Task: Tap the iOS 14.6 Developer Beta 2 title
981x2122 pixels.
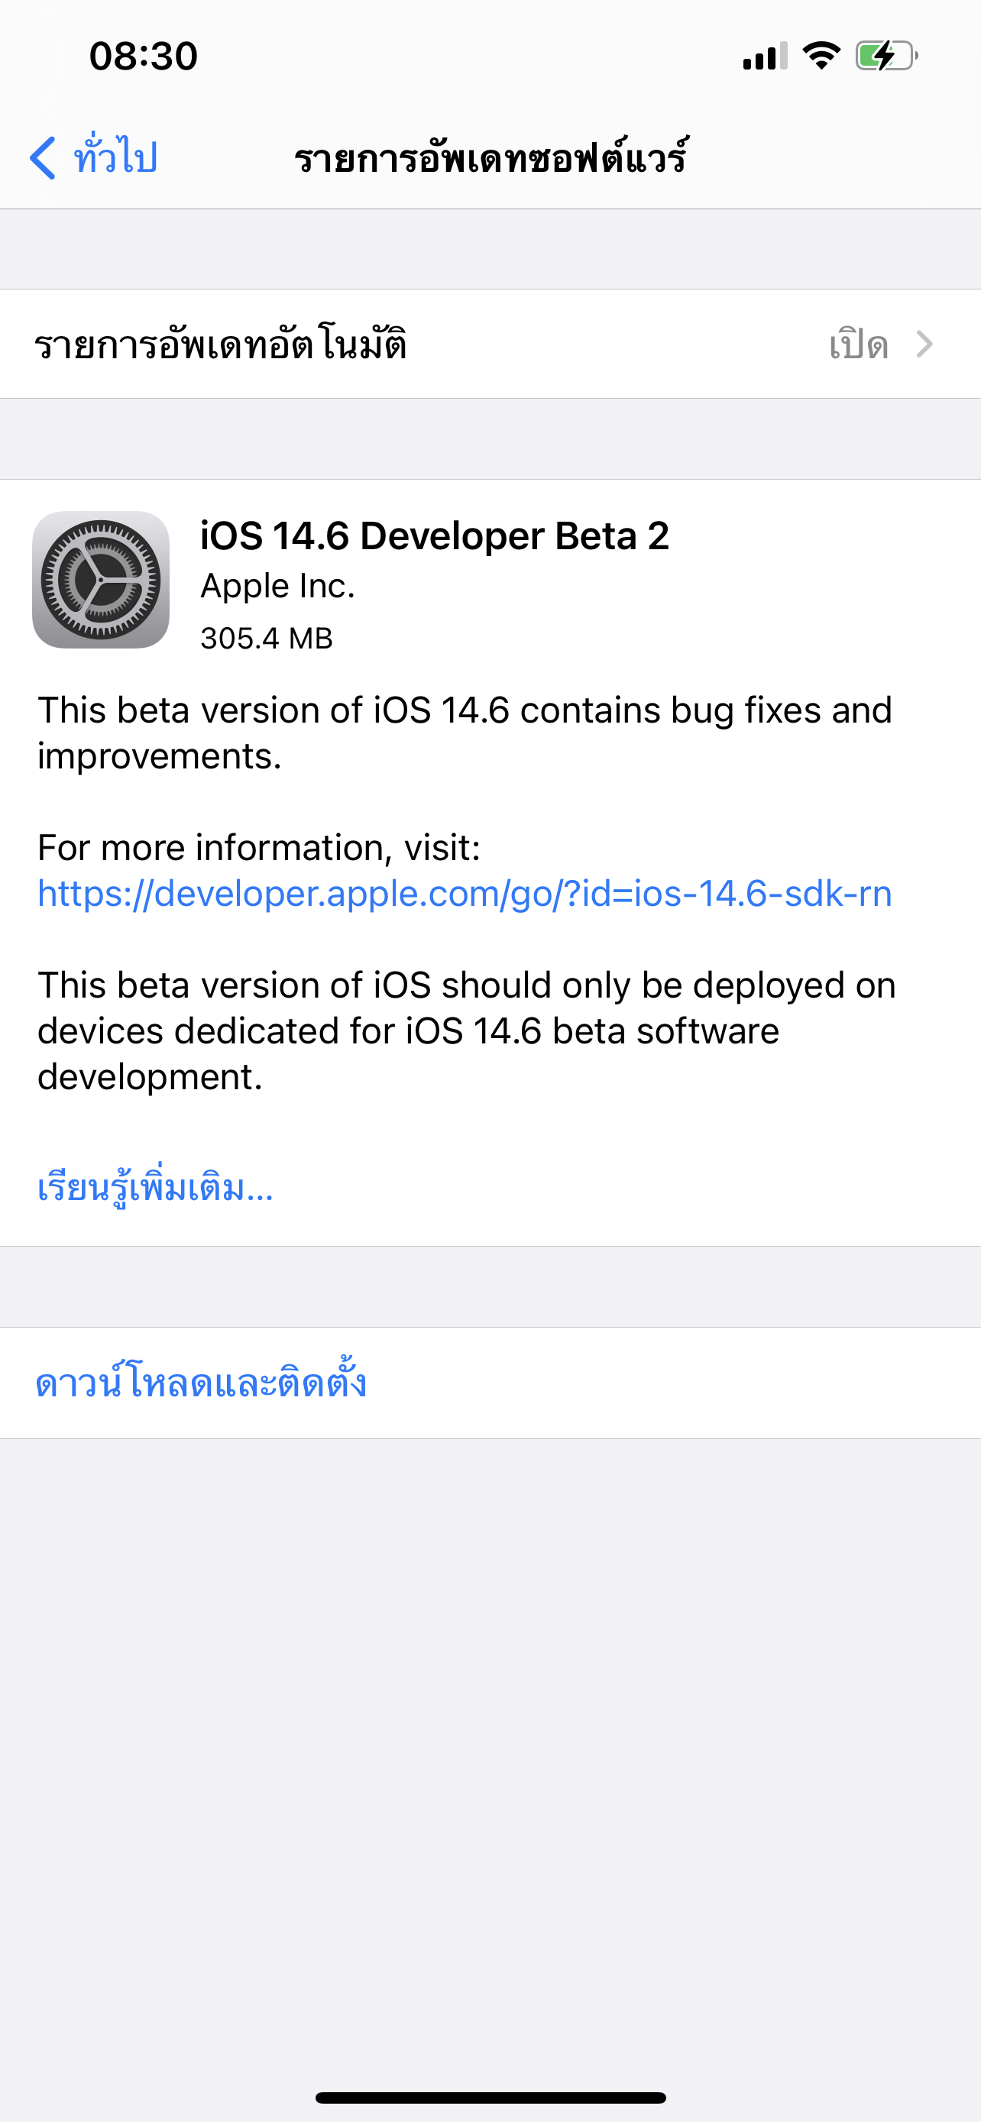Action: (x=434, y=535)
